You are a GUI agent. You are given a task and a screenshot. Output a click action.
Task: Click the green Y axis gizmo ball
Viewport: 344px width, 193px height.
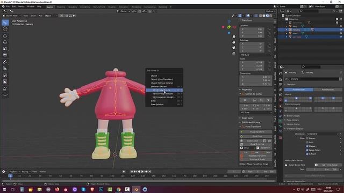point(229,27)
